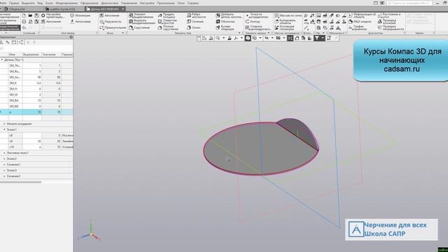The height and width of the screenshot is (252, 448).
Task: Click the Выражение column header
Action: coord(31,55)
